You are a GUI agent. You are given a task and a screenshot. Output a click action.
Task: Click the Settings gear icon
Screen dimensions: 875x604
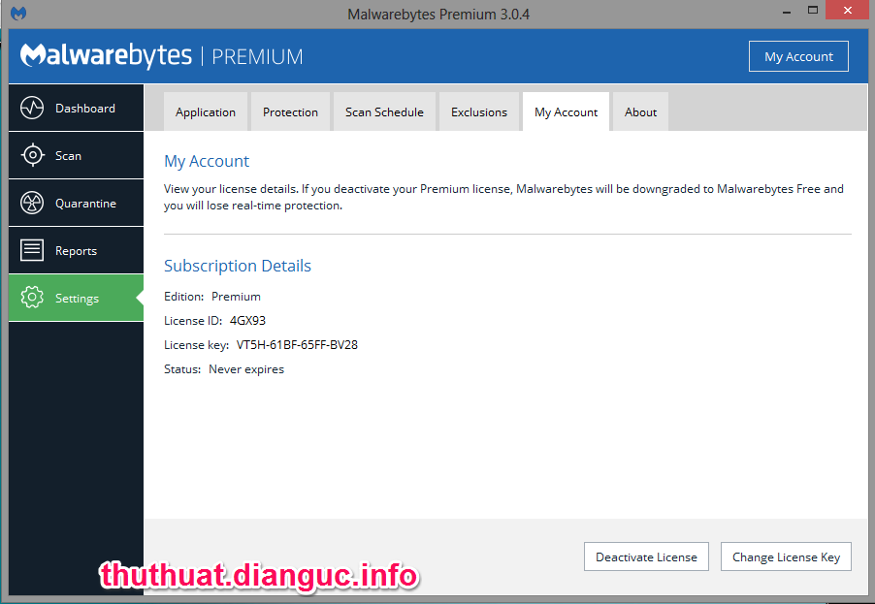point(32,298)
